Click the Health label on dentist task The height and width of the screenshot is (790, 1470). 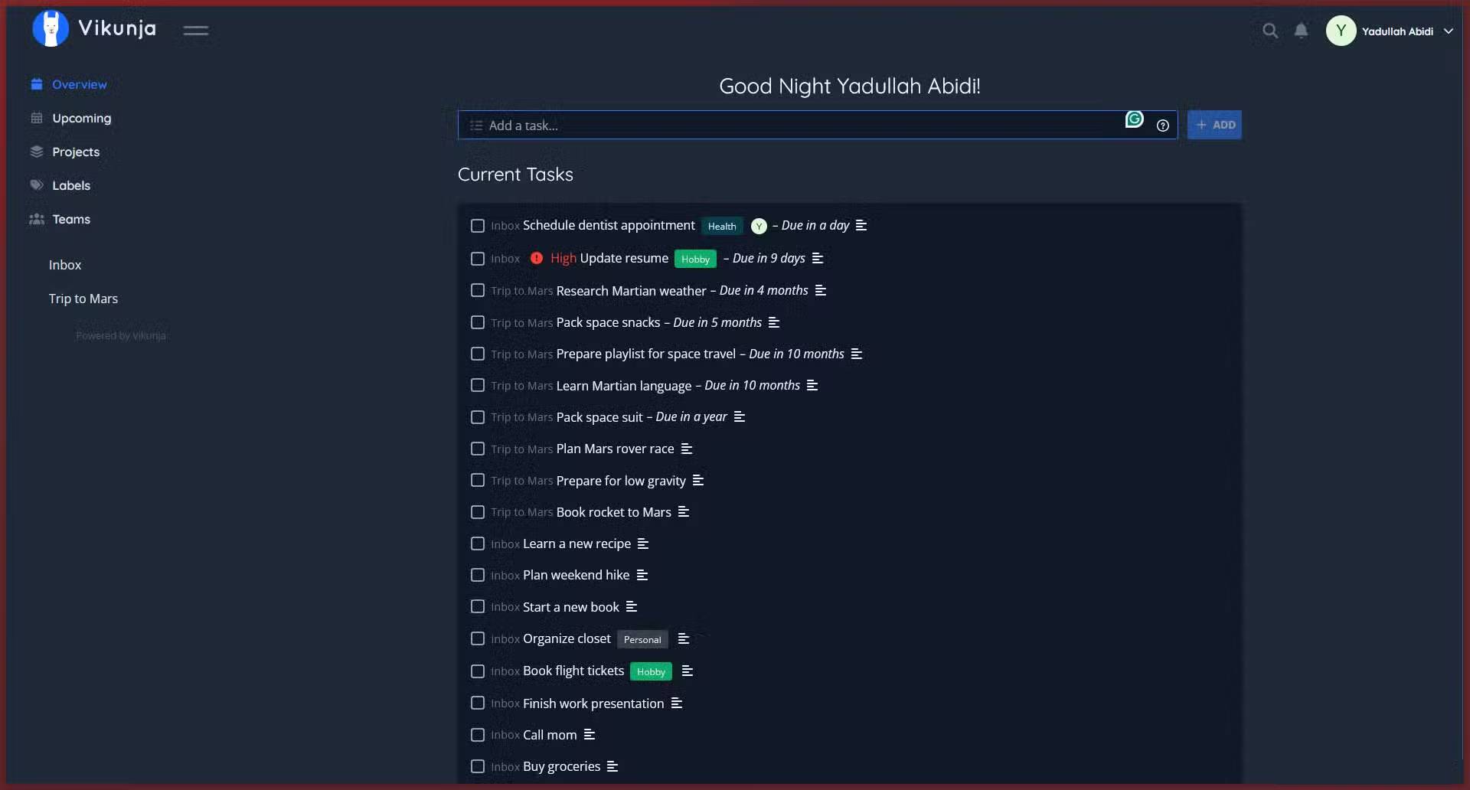coord(722,226)
